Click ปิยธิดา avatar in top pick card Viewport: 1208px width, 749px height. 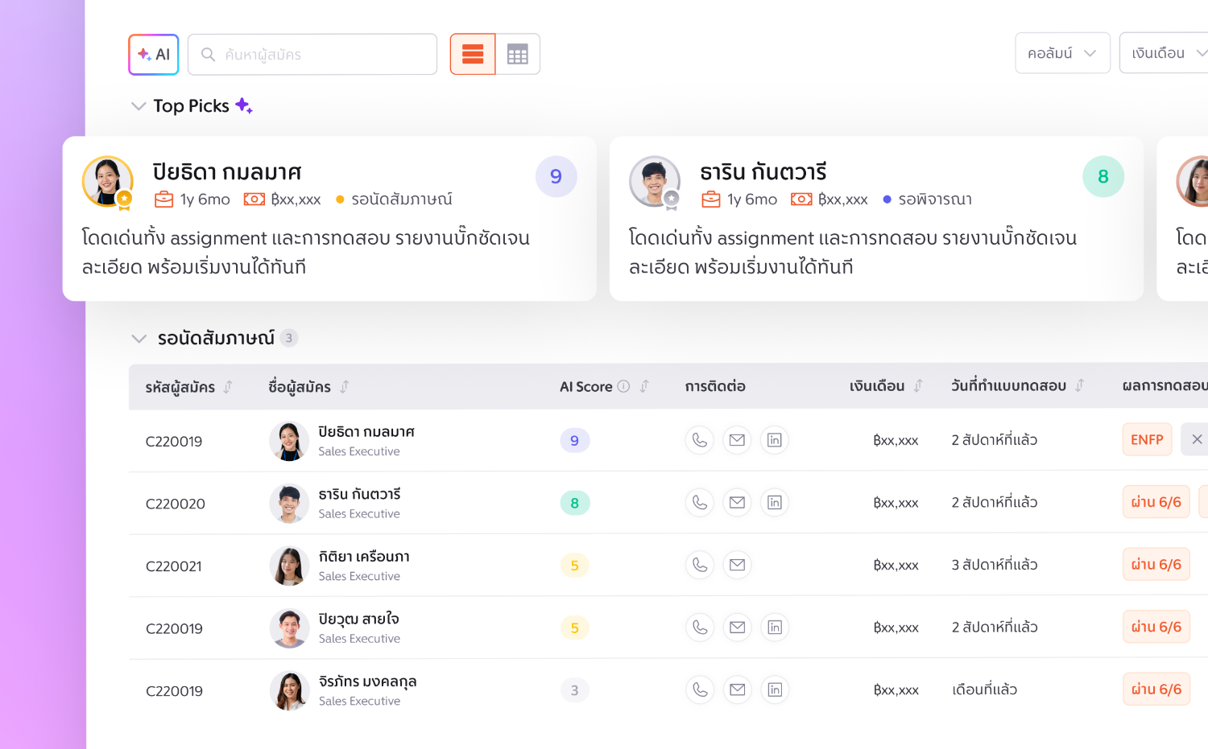click(x=108, y=182)
